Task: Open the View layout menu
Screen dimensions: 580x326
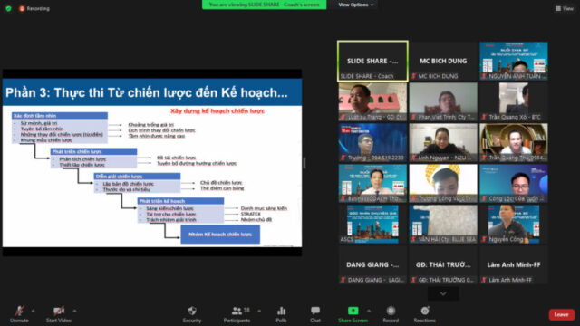Action: pos(565,8)
